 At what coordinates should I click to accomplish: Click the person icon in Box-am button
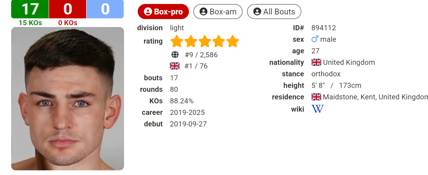pos(203,12)
